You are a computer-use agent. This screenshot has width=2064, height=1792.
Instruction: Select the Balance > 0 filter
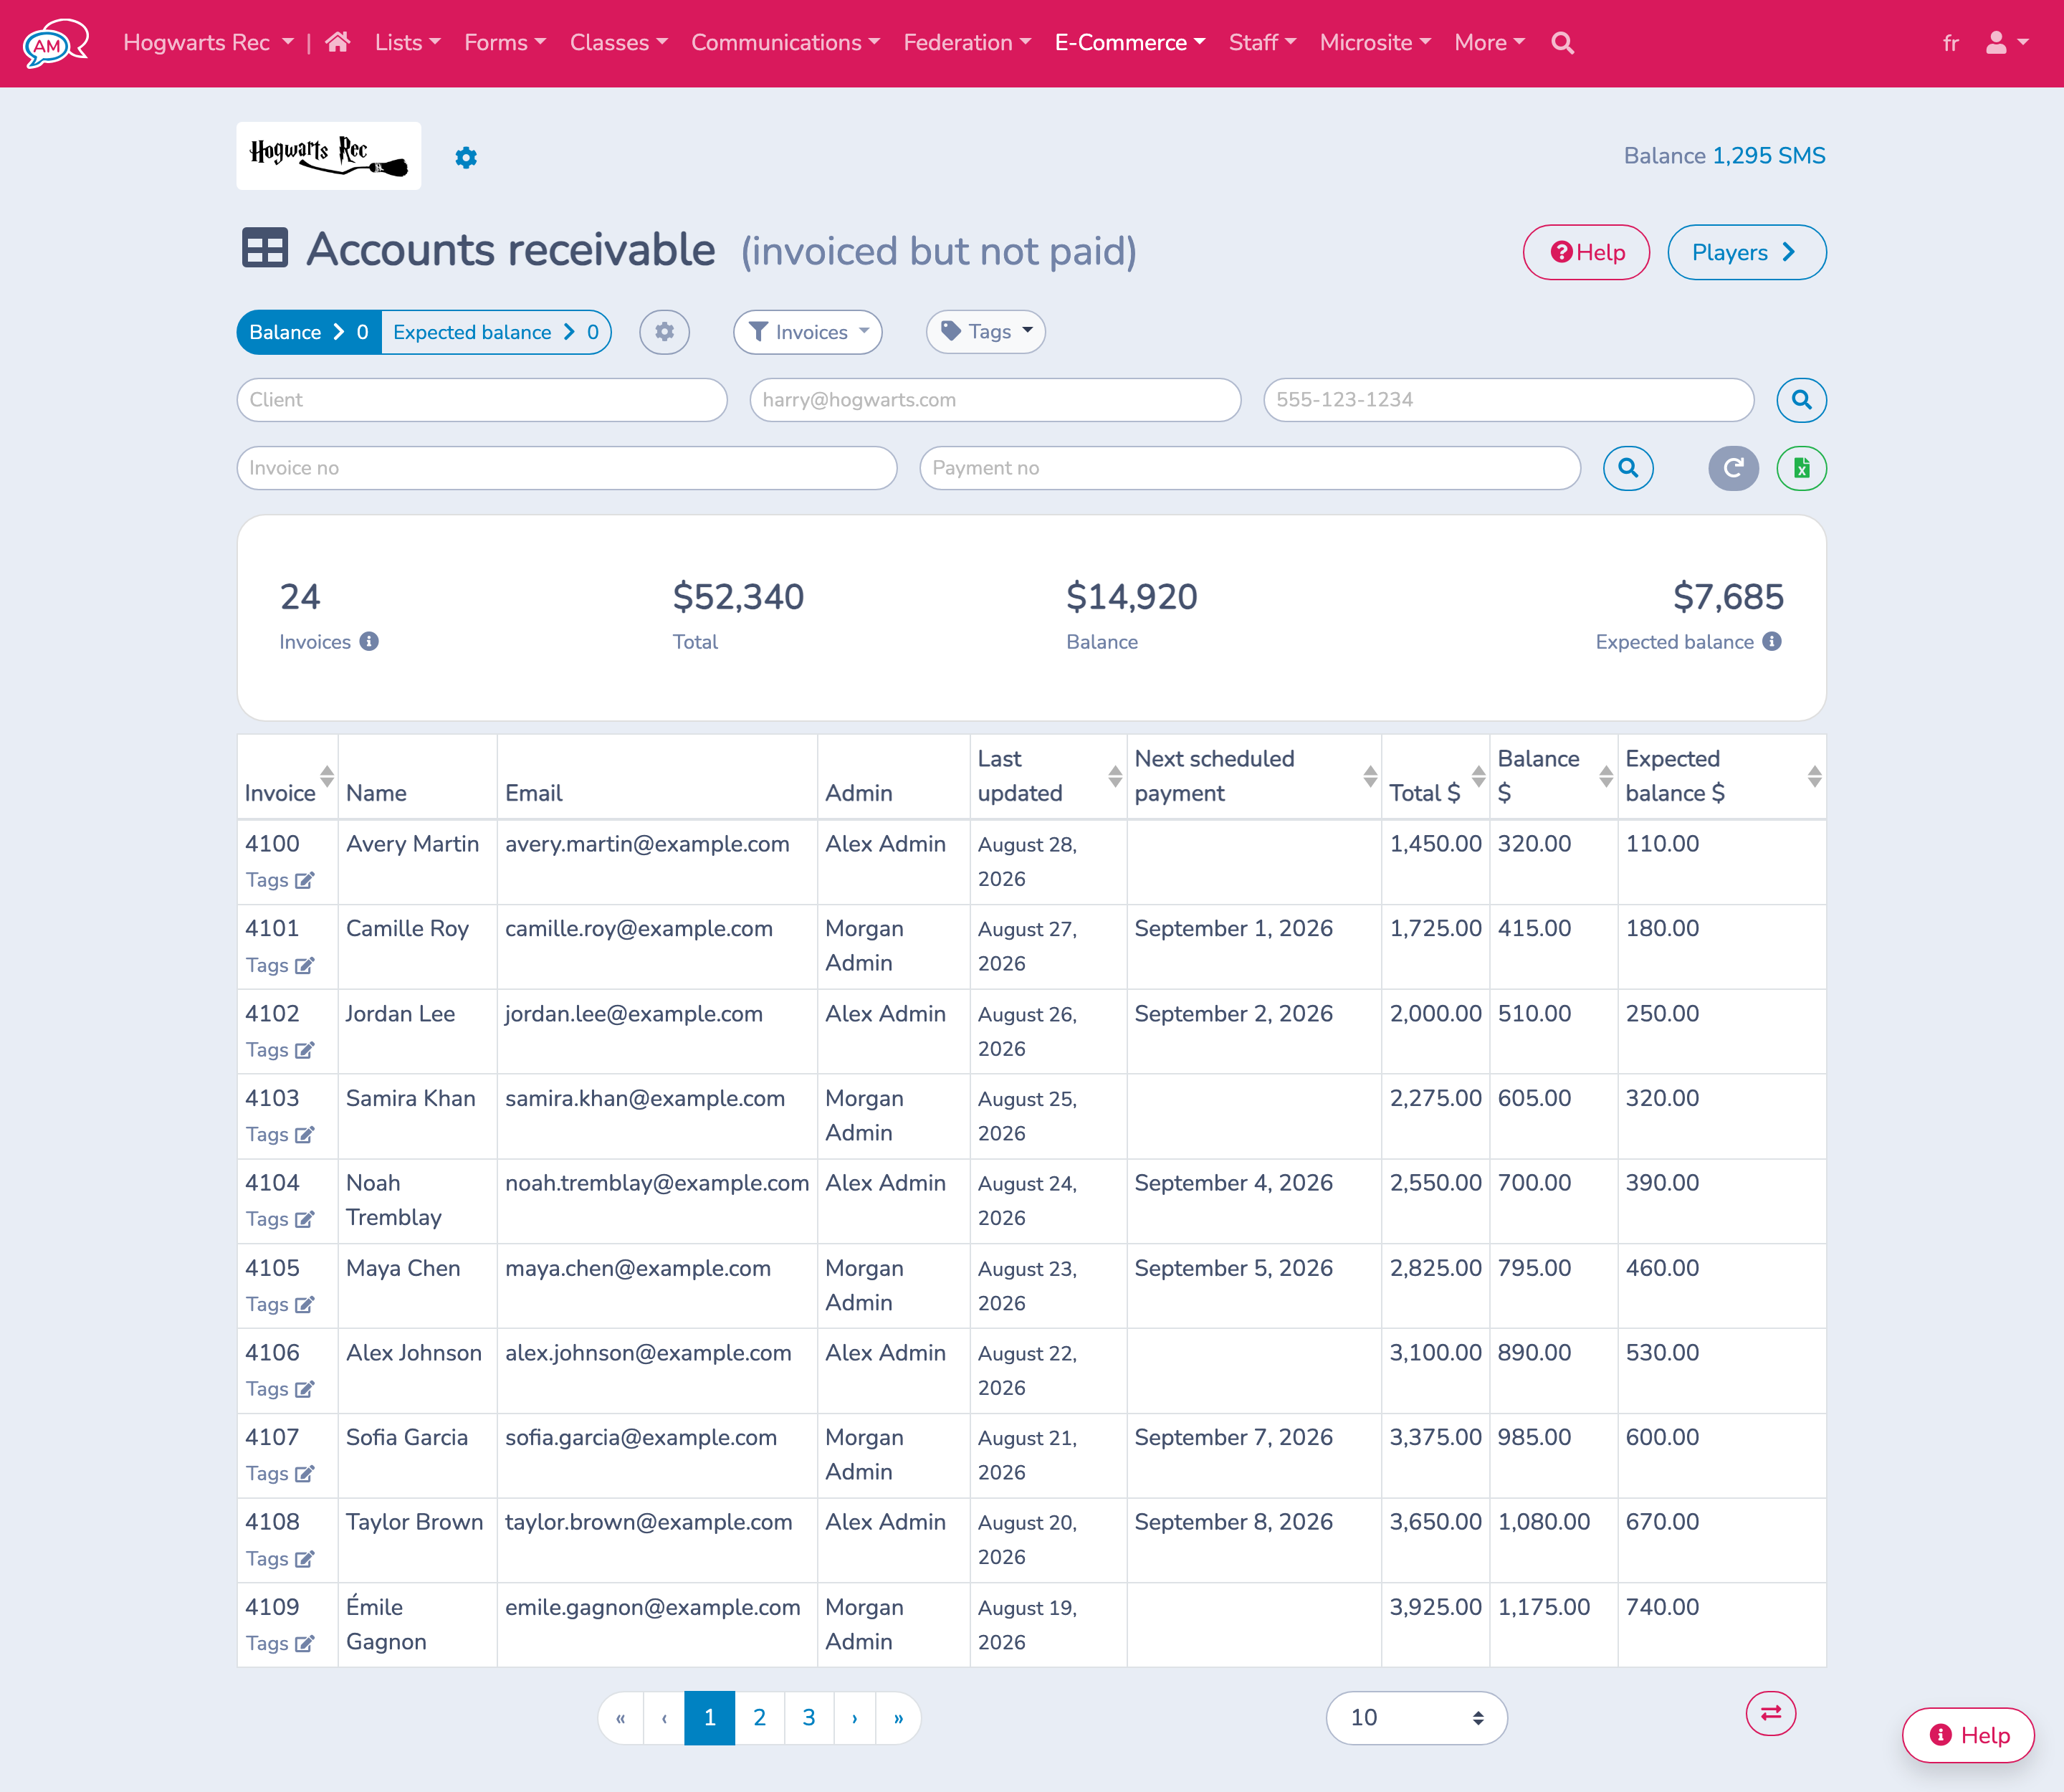(309, 332)
